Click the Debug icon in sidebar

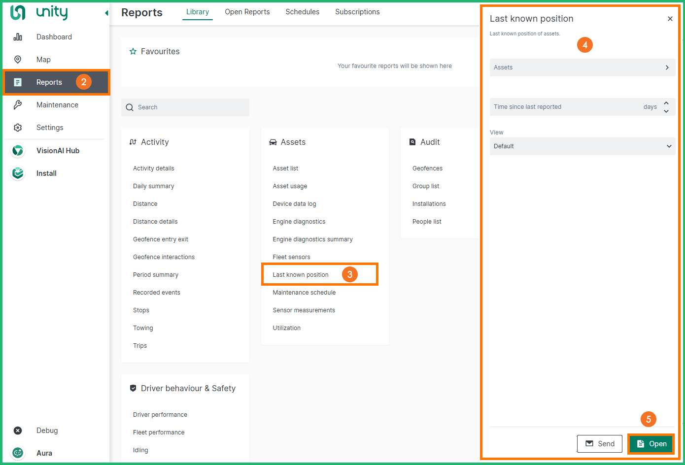coord(18,431)
